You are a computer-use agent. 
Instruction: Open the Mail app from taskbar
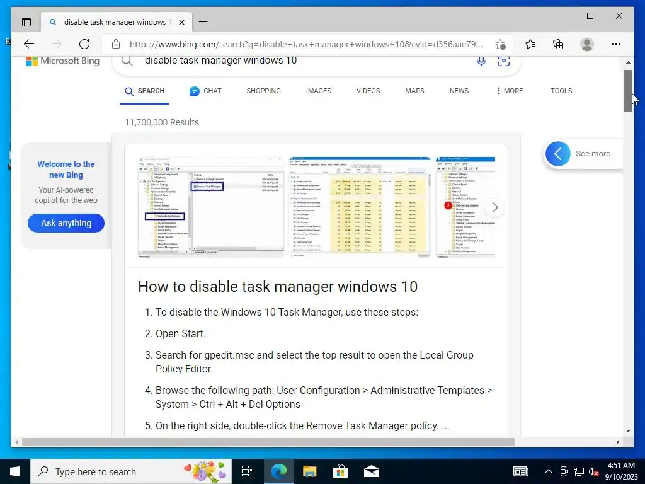tap(372, 471)
